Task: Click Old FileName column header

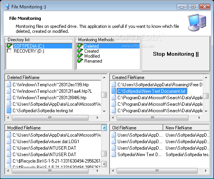Action: click(137, 128)
